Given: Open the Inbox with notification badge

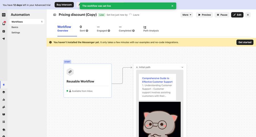Looking at the screenshot, I should click(x=4, y=23).
